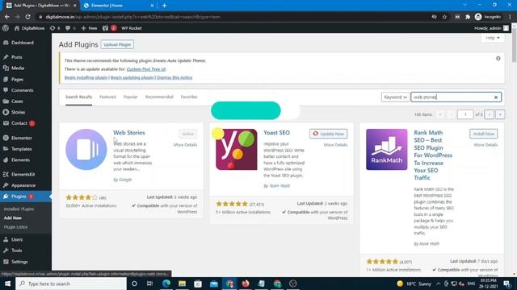Image resolution: width=517 pixels, height=290 pixels.
Task: Open the Custom Post Type UI link
Action: point(146,69)
